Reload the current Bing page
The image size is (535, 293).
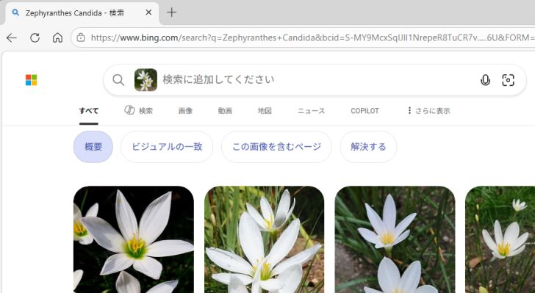coord(35,37)
